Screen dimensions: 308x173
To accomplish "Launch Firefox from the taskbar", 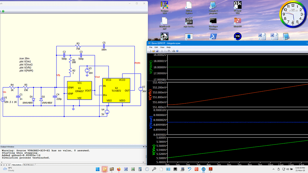I will tap(118, 169).
